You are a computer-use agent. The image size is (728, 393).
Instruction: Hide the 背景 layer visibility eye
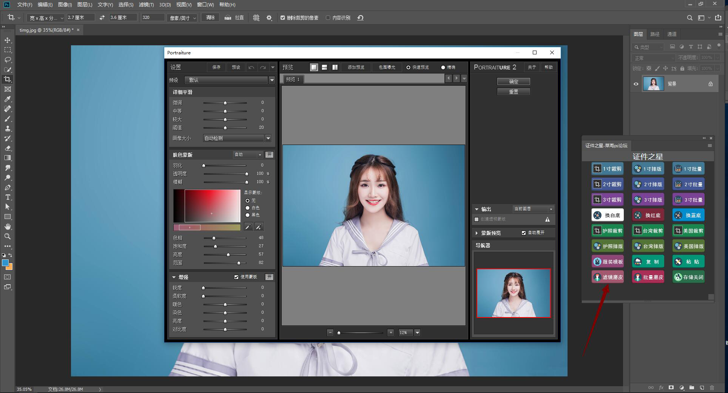(636, 84)
